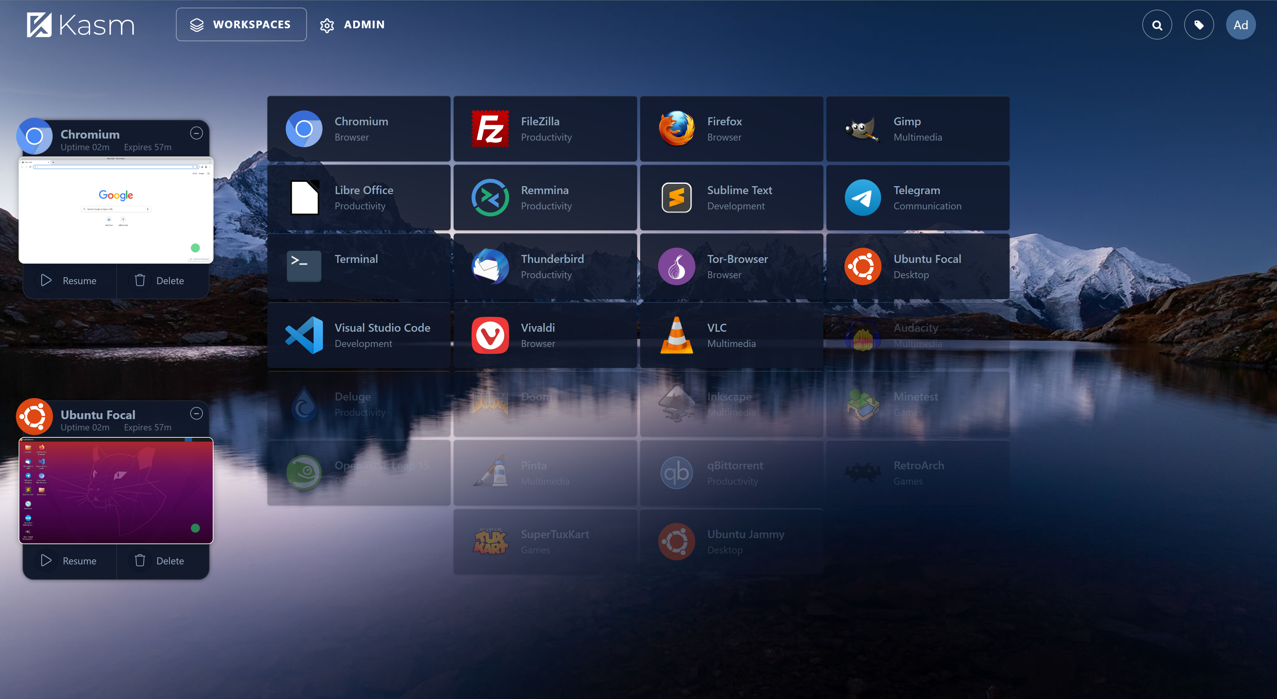The image size is (1277, 699).
Task: Click the tag filter icon
Action: (x=1199, y=25)
